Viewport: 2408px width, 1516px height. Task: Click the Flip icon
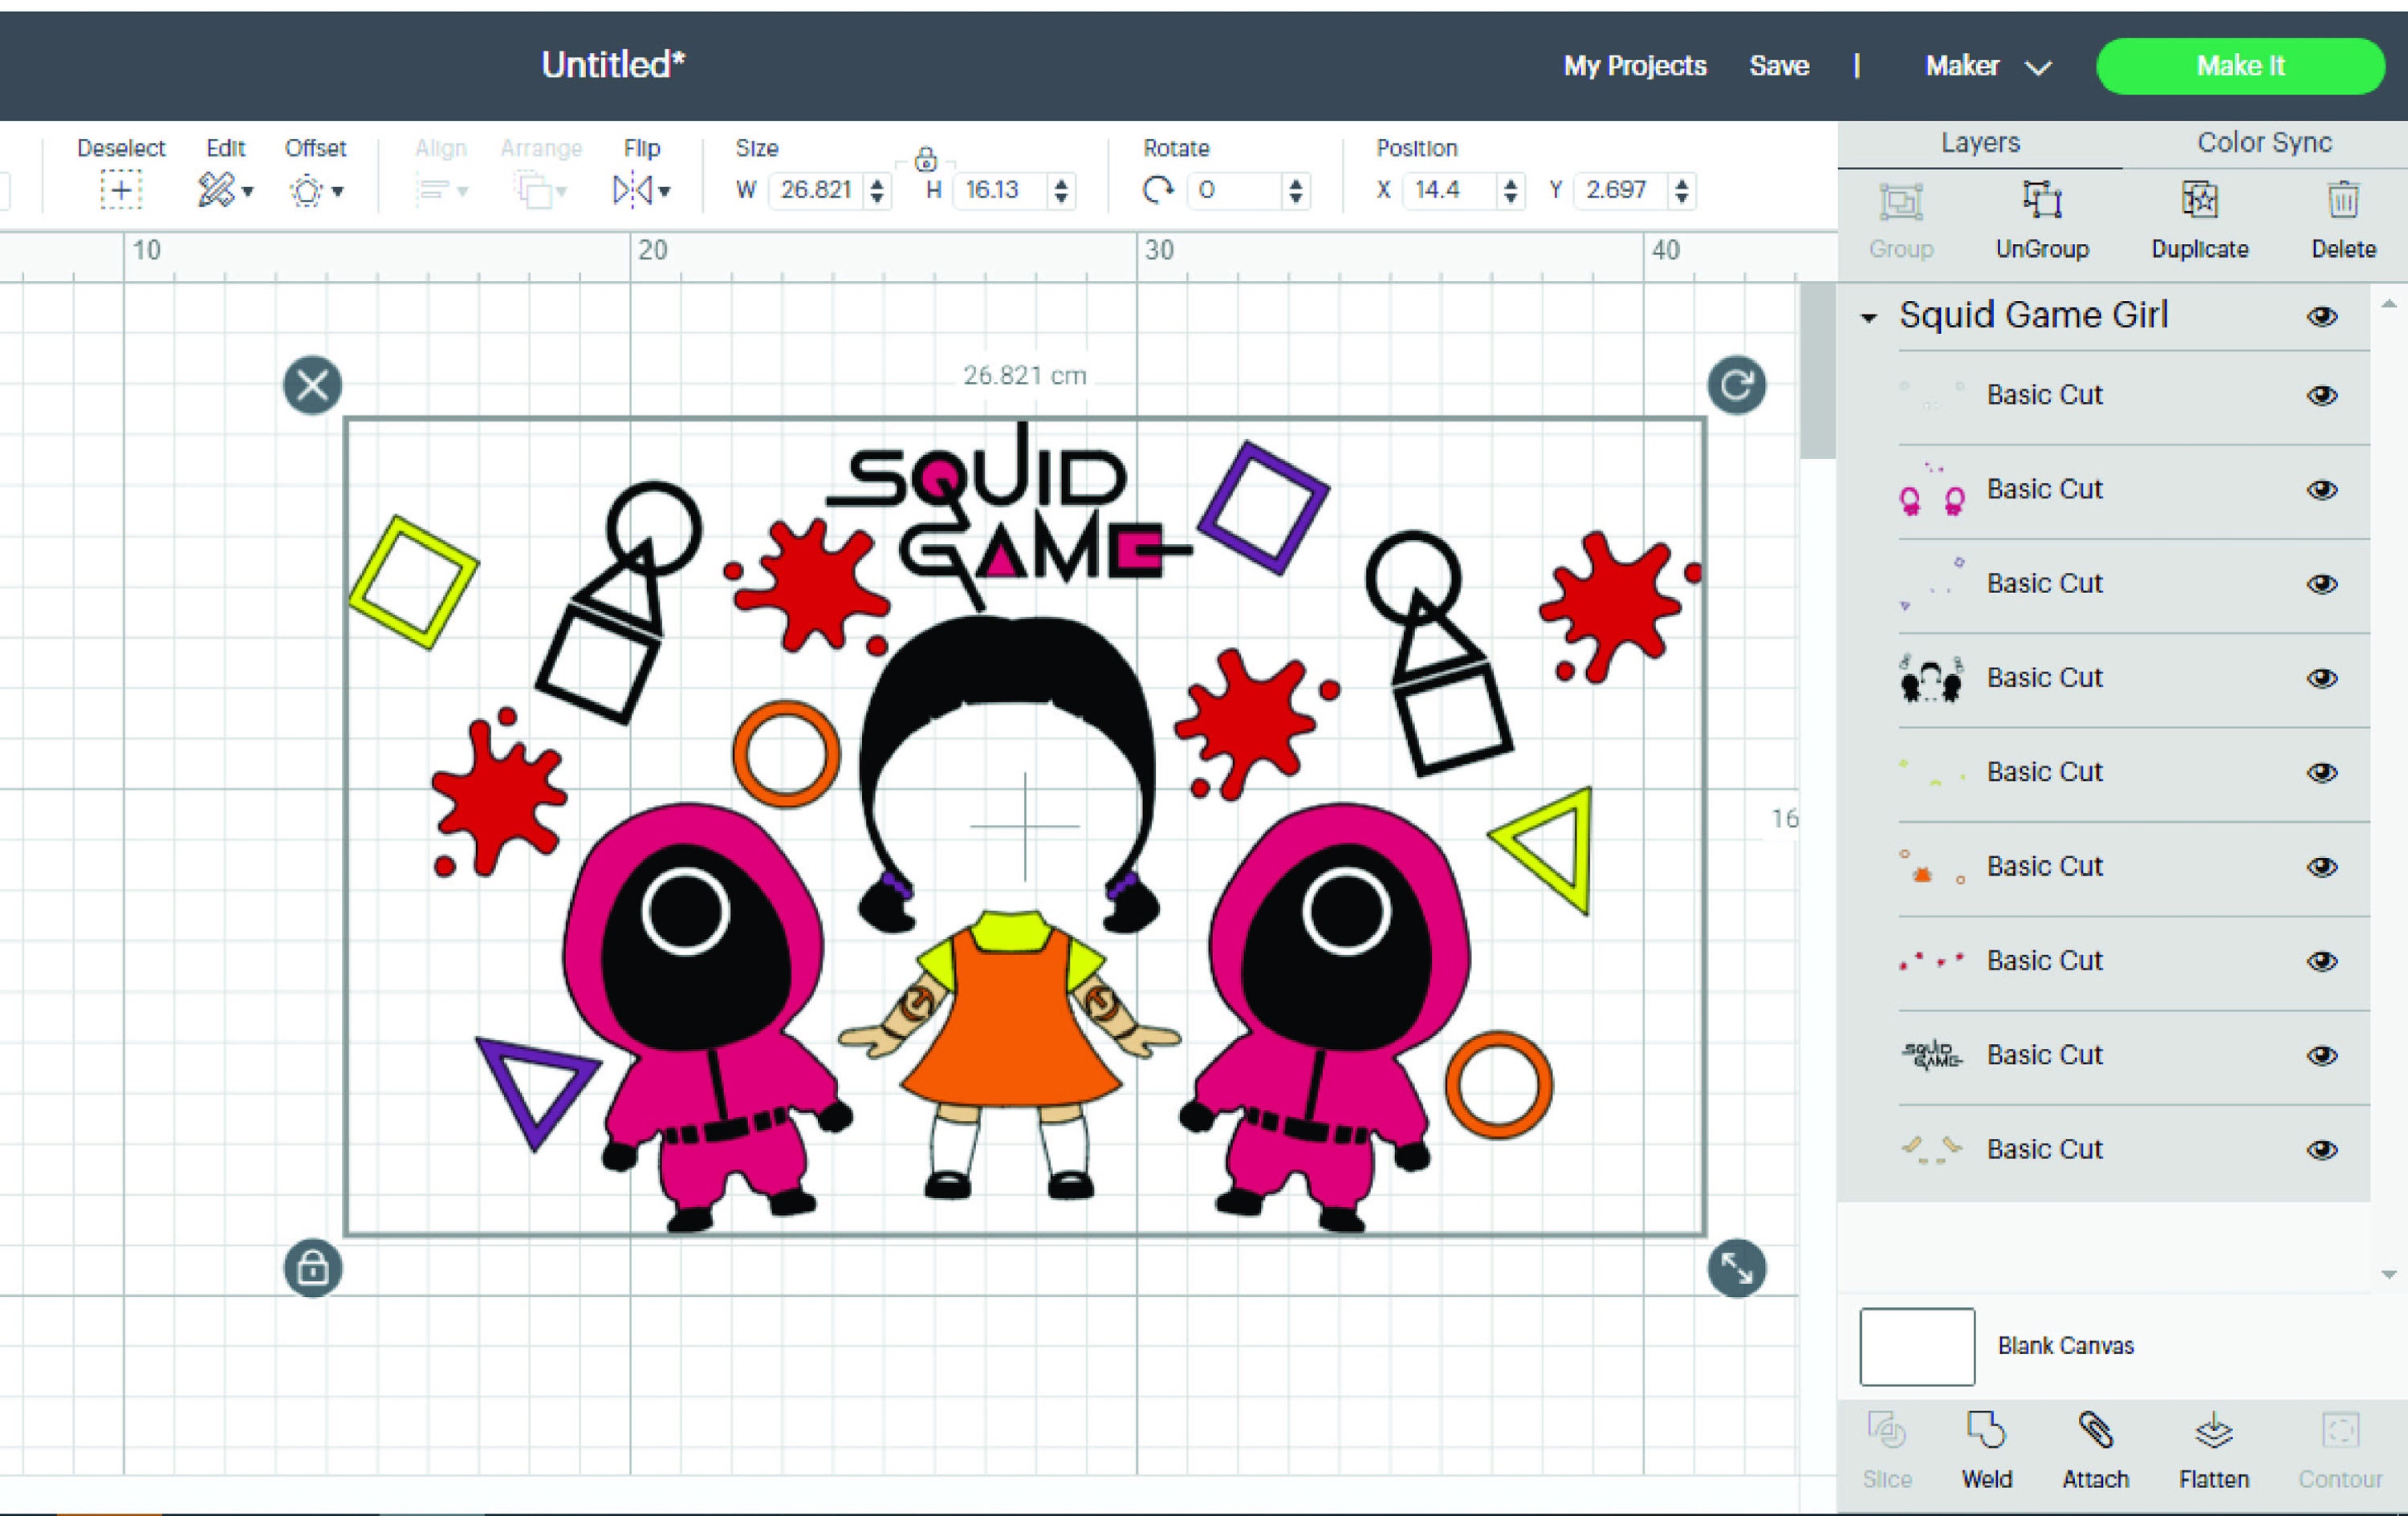click(632, 190)
